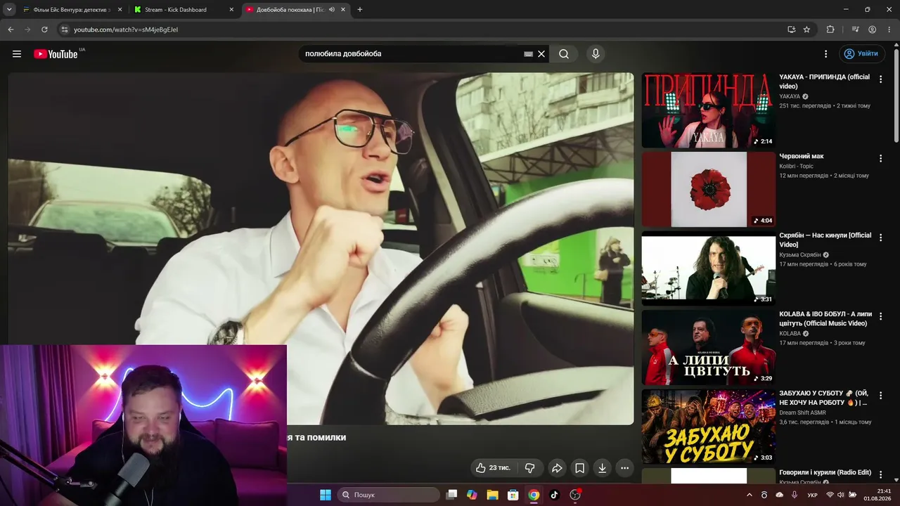Open Скрябін — Нас кинули title link

pos(825,240)
